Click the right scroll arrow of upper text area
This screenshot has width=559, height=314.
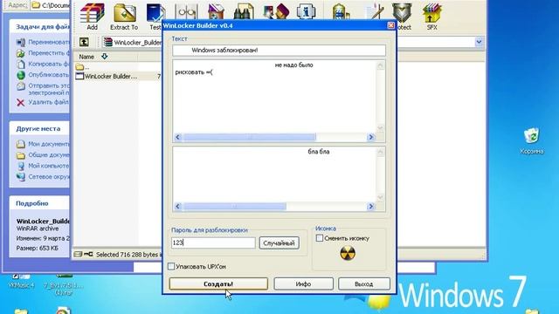(x=370, y=137)
